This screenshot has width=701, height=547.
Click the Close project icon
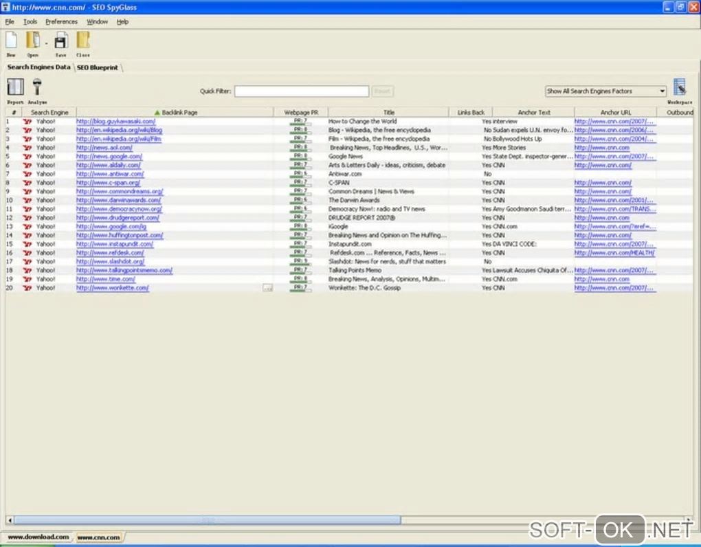click(83, 41)
